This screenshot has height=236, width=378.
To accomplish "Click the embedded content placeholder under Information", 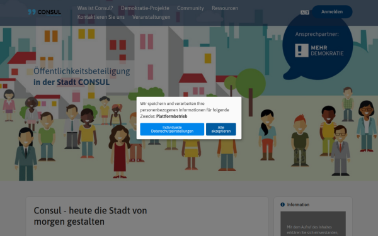I will pyautogui.click(x=313, y=223).
